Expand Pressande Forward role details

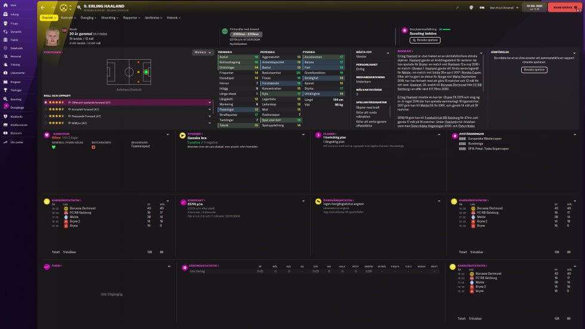click(x=210, y=116)
